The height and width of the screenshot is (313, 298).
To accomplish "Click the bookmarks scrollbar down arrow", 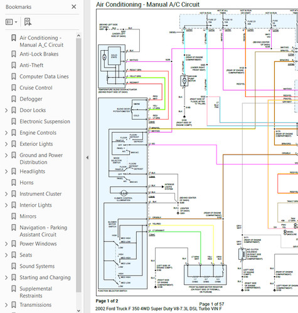I will pyautogui.click(x=78, y=310).
